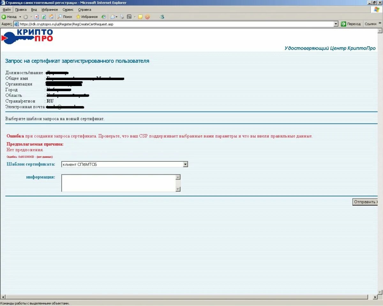Click the info text area up scroll arrow
Image resolution: width=383 pixels, height=306 pixels.
[178, 177]
